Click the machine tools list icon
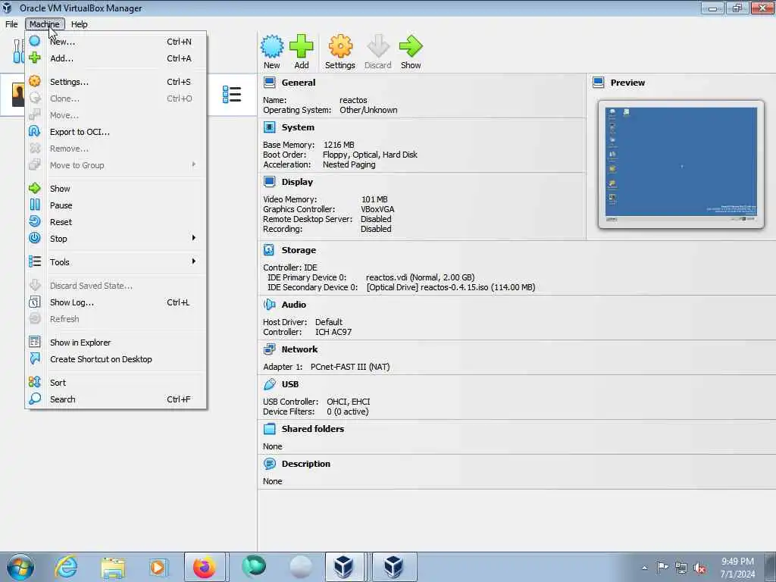Image resolution: width=776 pixels, height=582 pixels. (232, 94)
